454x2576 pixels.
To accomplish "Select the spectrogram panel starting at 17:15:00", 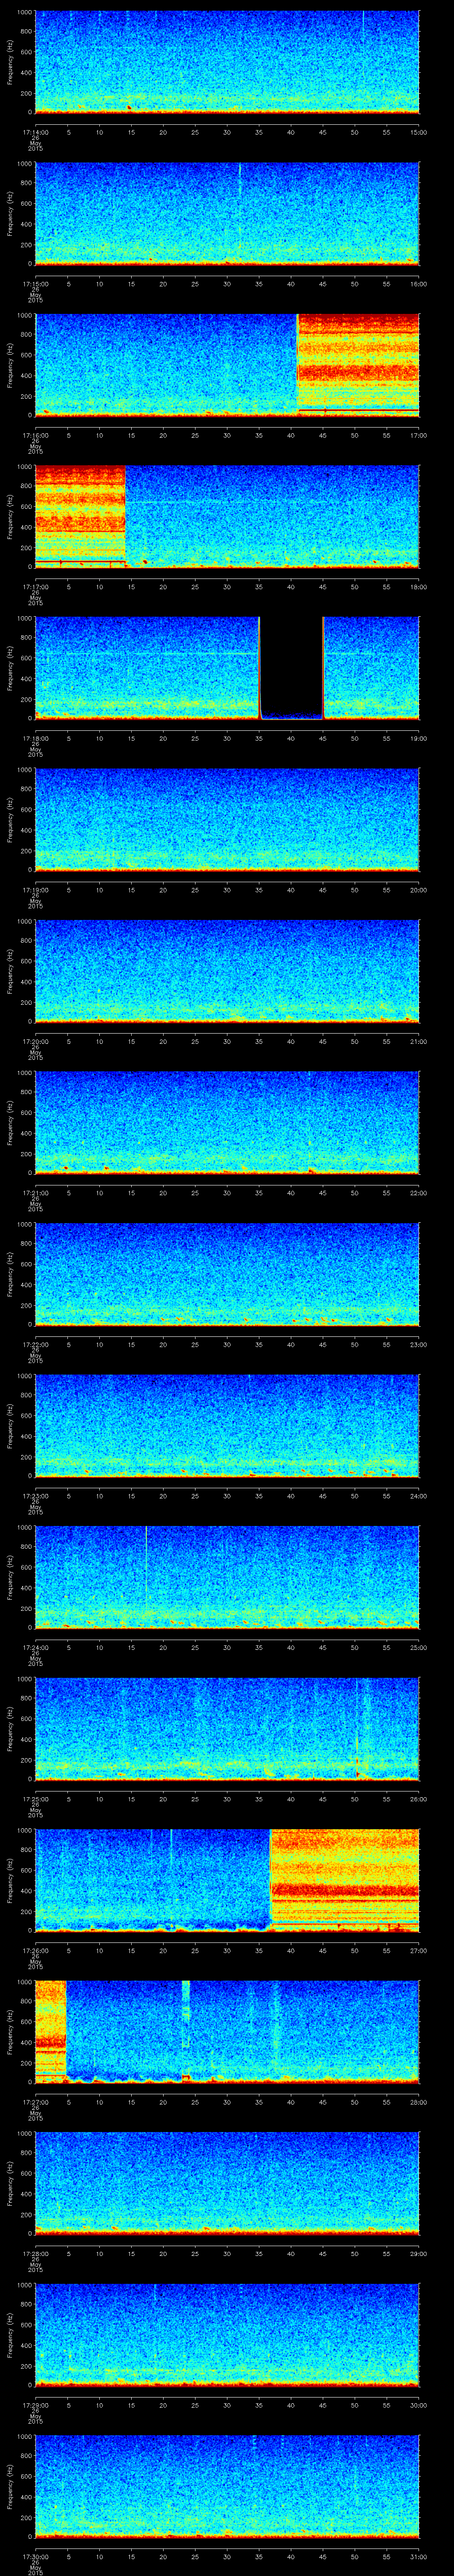I will coord(227,214).
